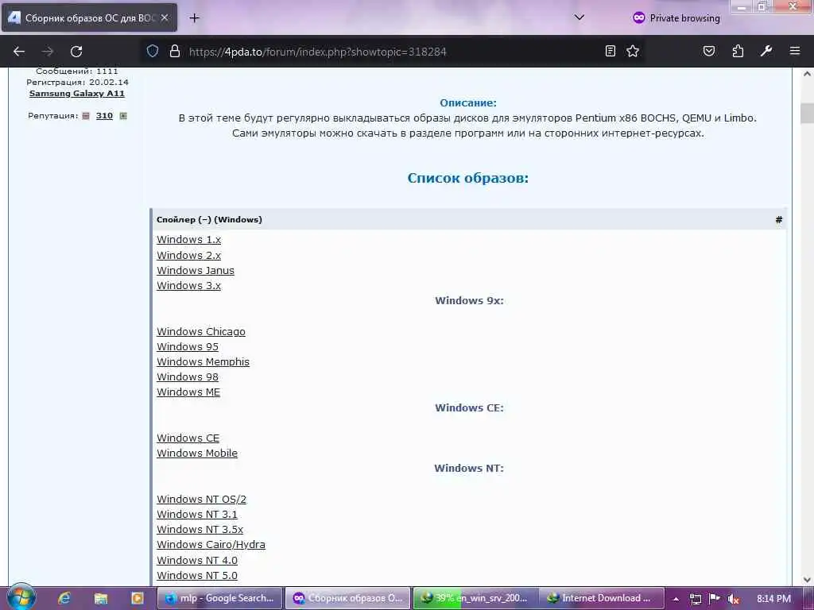Viewport: 814px width, 610px height.
Task: Close the Сборник образов tab
Action: (165, 17)
